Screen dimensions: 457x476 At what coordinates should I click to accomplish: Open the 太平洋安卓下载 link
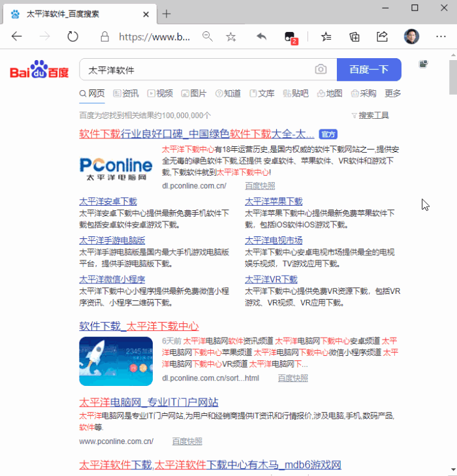[x=108, y=202]
